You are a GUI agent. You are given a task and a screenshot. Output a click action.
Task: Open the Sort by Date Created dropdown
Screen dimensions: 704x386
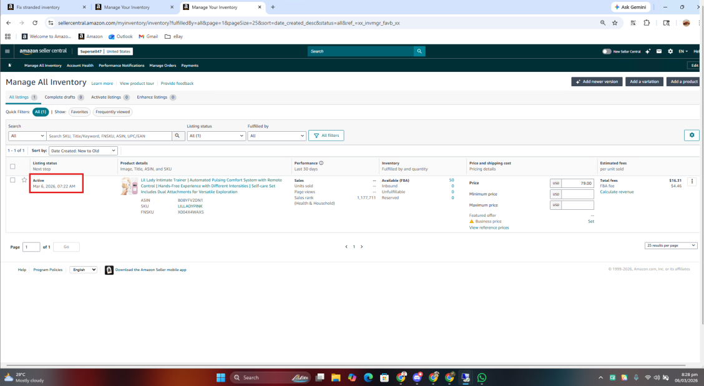click(83, 151)
